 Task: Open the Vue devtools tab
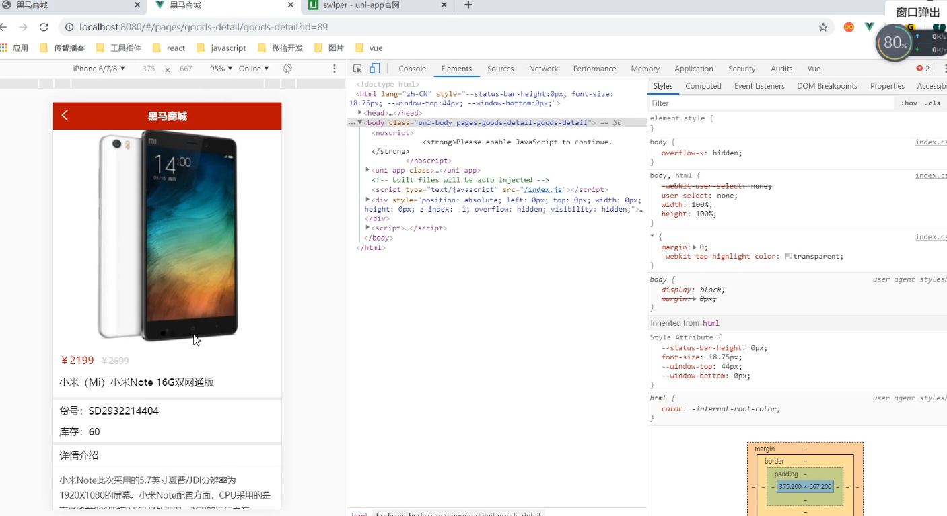(x=814, y=69)
